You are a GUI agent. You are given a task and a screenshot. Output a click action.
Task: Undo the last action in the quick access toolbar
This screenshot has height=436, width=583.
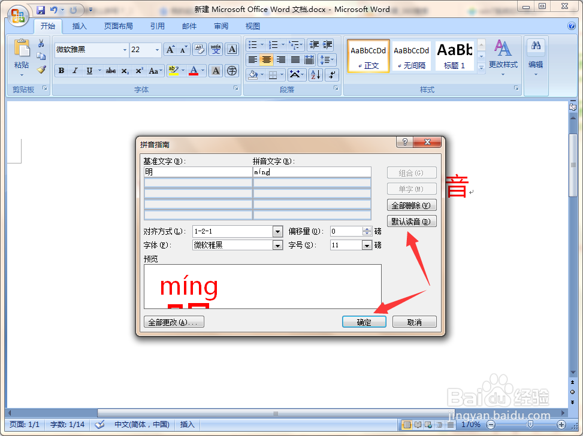(53, 10)
